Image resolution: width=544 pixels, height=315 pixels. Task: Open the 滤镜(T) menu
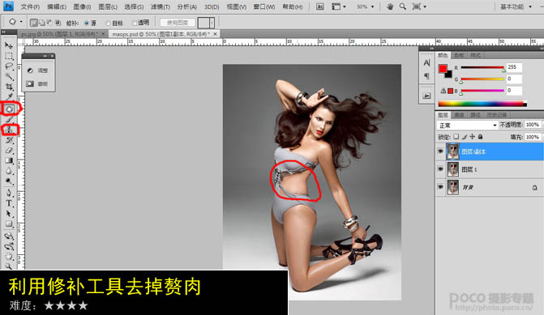pyautogui.click(x=161, y=7)
